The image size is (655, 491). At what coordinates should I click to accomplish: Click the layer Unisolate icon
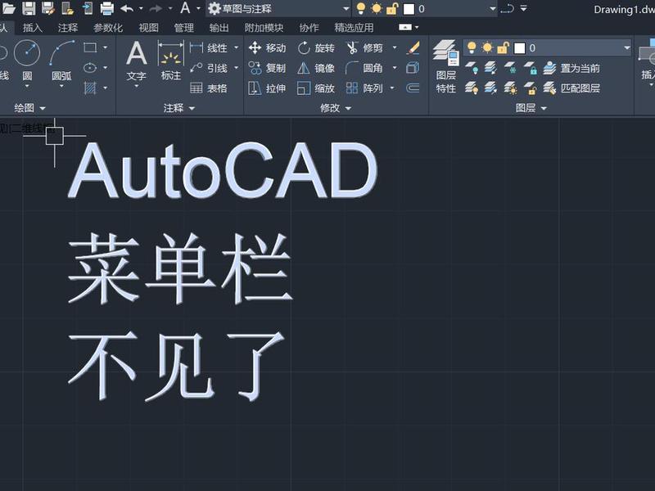[x=490, y=88]
